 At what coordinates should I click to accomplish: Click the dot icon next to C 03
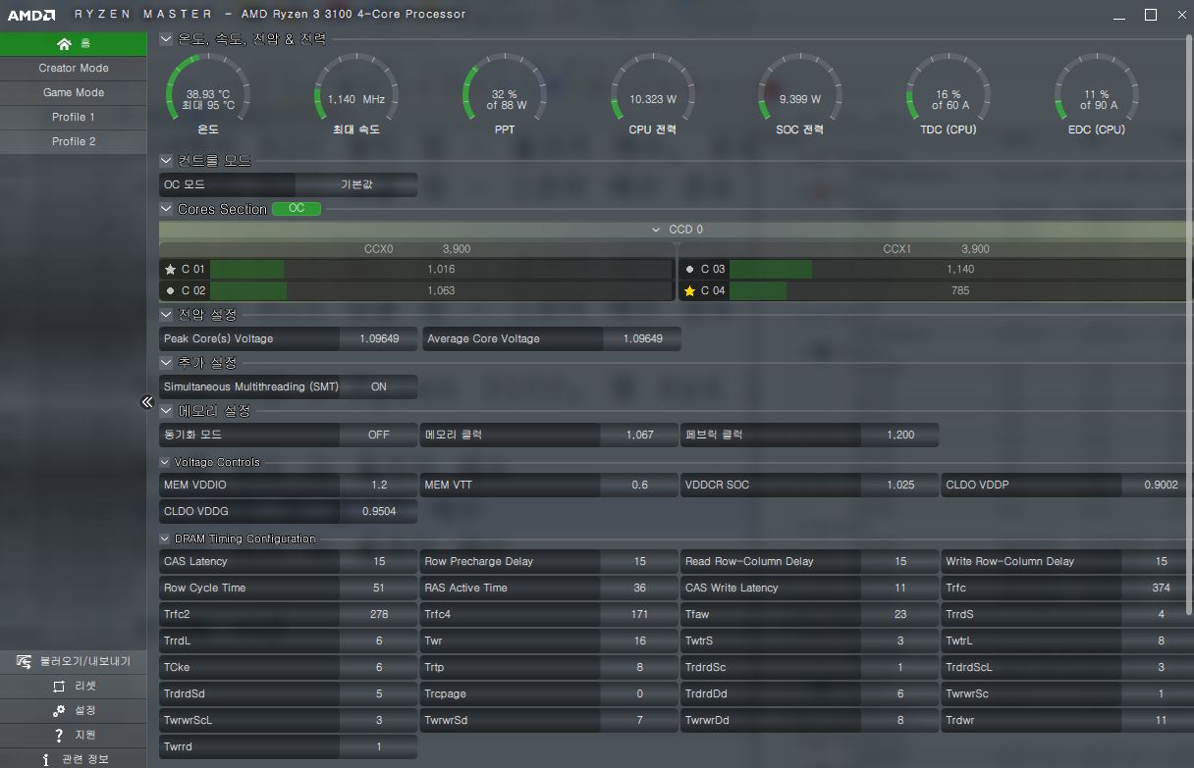tap(689, 269)
